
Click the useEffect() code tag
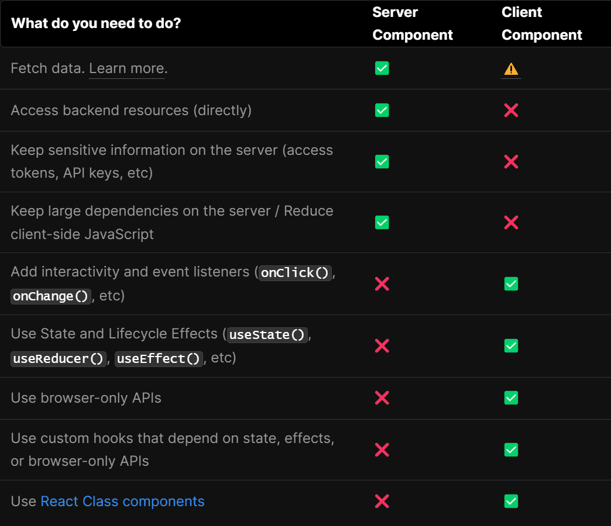point(159,358)
